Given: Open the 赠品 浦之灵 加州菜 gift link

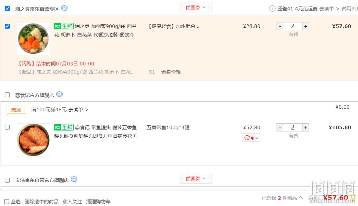Looking at the screenshot, I should [x=77, y=72].
